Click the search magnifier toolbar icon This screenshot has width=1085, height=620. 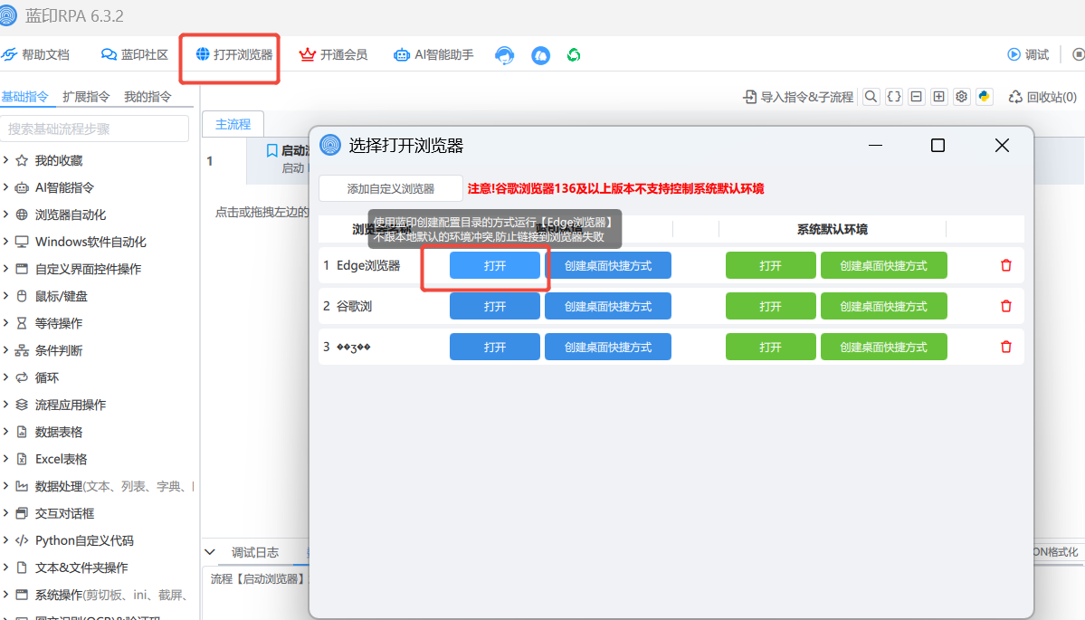click(871, 97)
